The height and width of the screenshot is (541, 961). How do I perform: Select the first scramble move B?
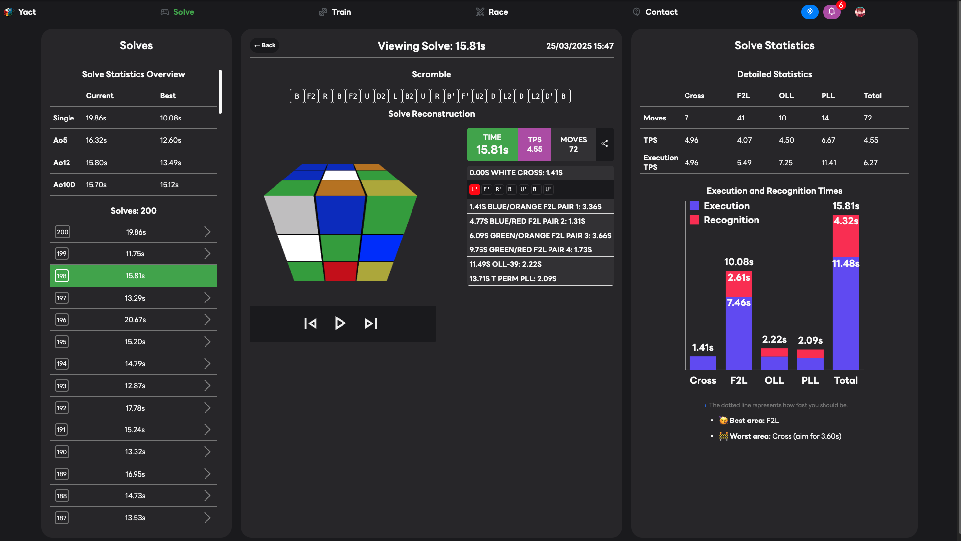pos(297,96)
